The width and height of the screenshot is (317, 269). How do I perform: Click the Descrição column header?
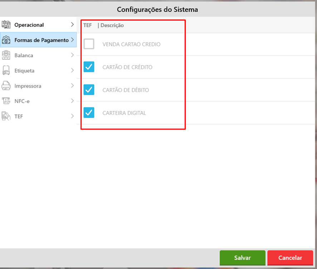[112, 25]
